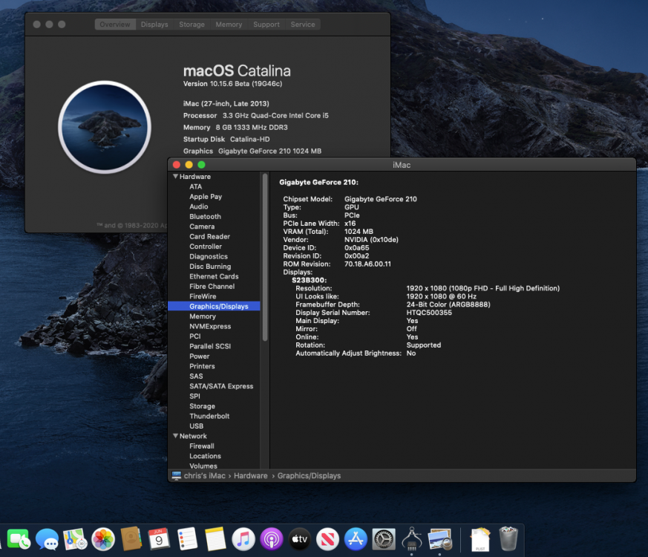Select ATA in the Hardware list

point(195,186)
